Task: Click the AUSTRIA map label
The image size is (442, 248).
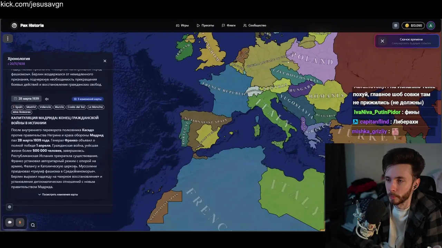Action: click(x=275, y=87)
